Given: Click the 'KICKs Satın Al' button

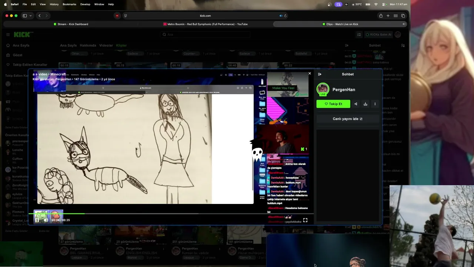Looking at the screenshot, I should tap(378, 34).
